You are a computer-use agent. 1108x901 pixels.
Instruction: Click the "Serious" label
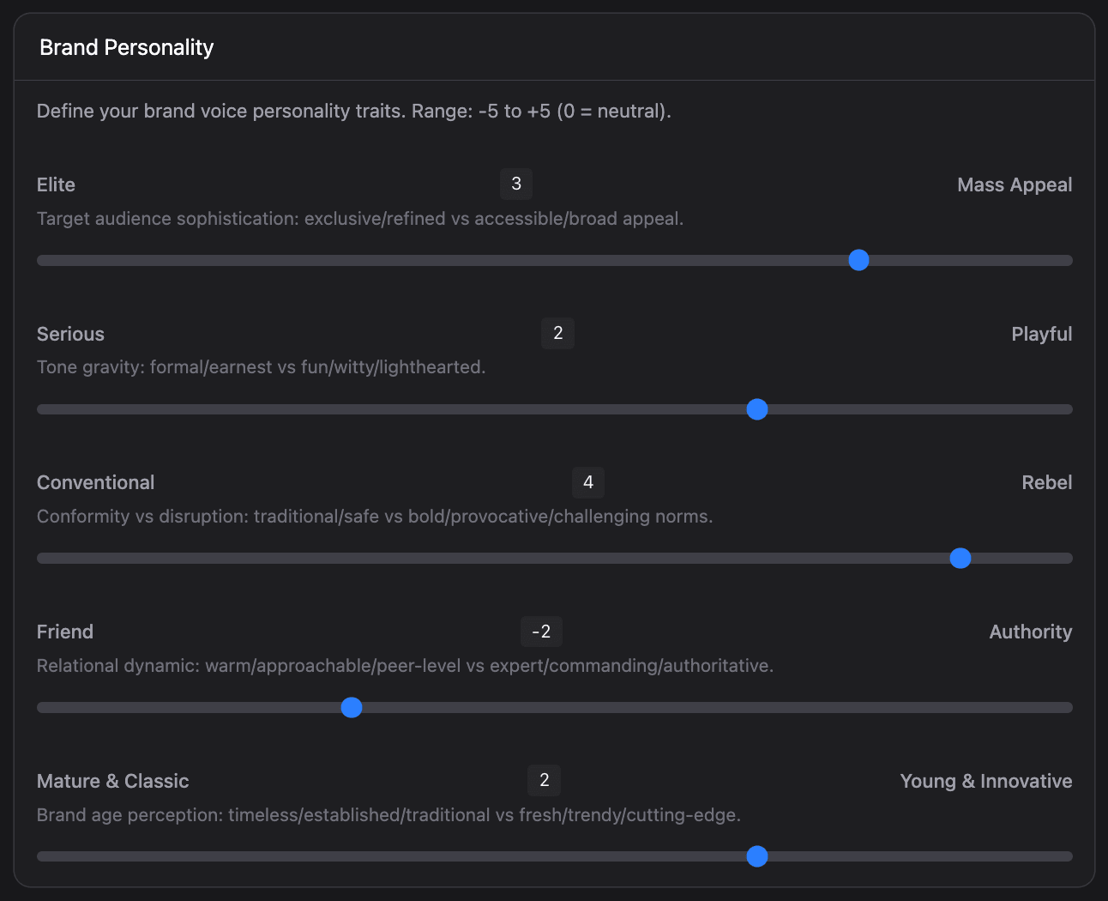click(x=70, y=334)
